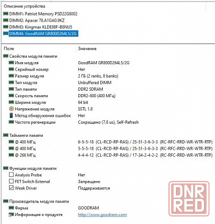Select the Серийный номер row label

[x=32, y=70]
